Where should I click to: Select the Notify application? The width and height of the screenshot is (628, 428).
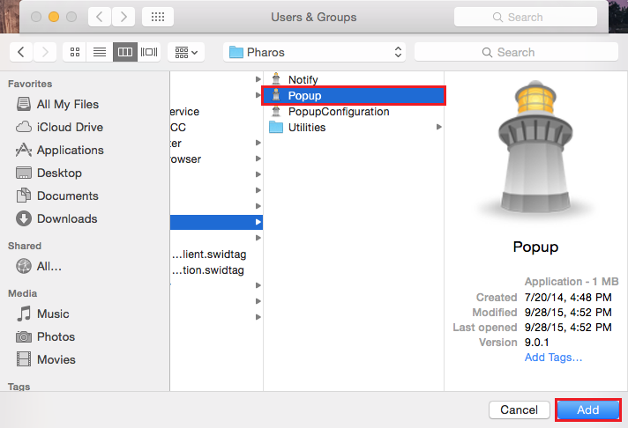(x=303, y=79)
